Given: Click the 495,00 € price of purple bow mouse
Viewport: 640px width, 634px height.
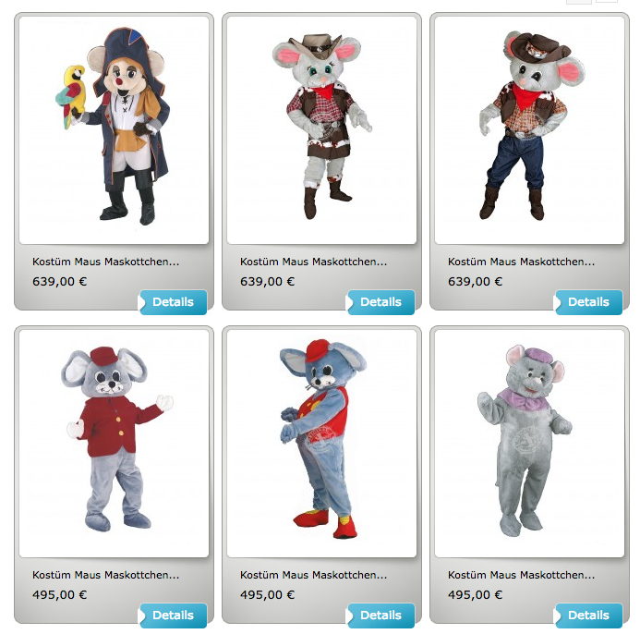Looking at the screenshot, I should click(x=475, y=595).
